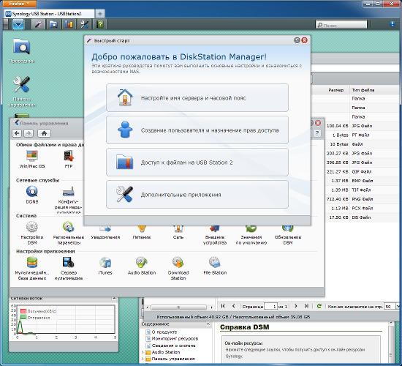
Task: Open a new Firefox tab
Action: click(x=100, y=14)
